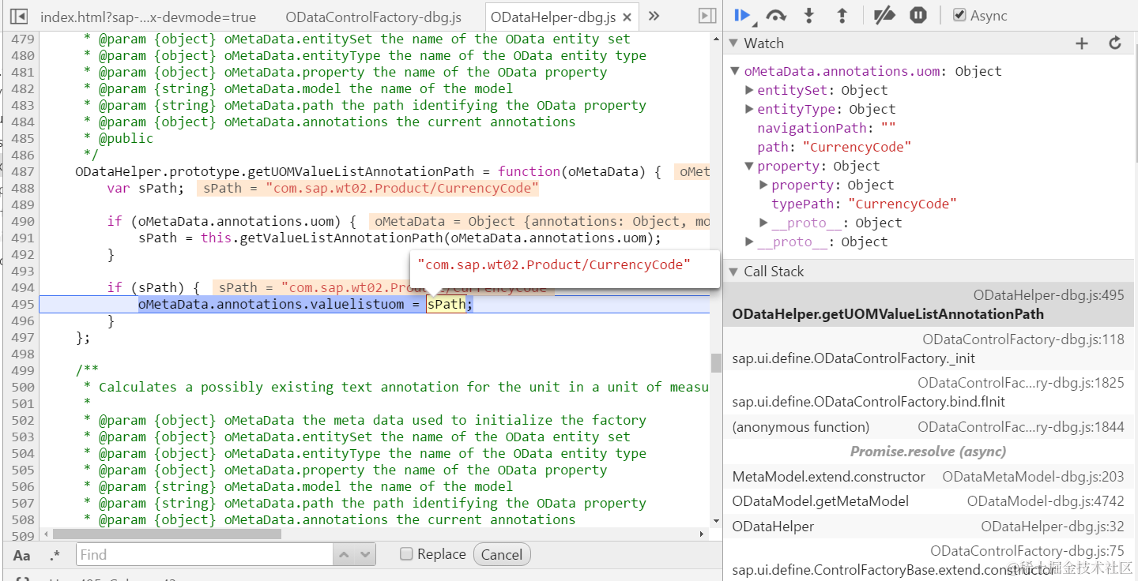Expand the entitySet object

coord(749,90)
